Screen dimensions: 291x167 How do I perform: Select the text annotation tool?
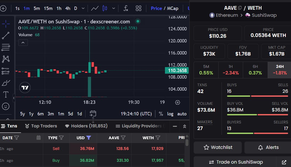pyautogui.click(x=6, y=94)
